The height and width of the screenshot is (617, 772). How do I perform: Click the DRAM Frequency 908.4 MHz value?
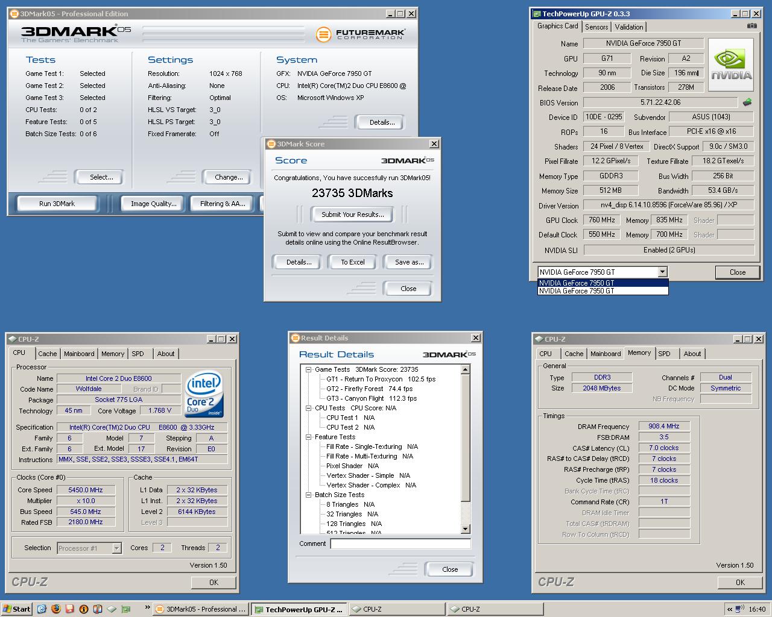coord(664,426)
